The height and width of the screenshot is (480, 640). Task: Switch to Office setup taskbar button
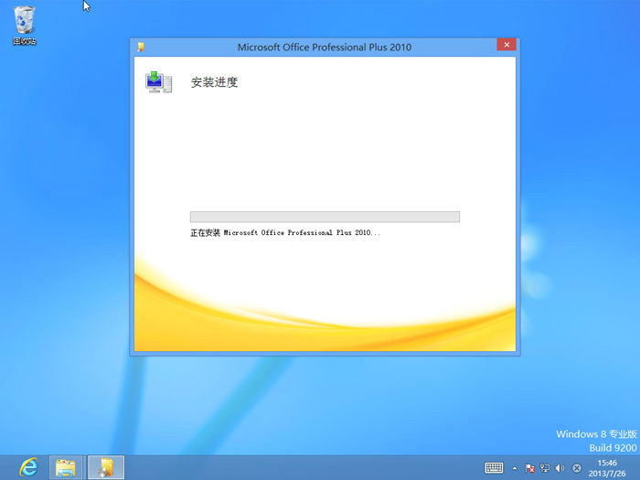[106, 467]
